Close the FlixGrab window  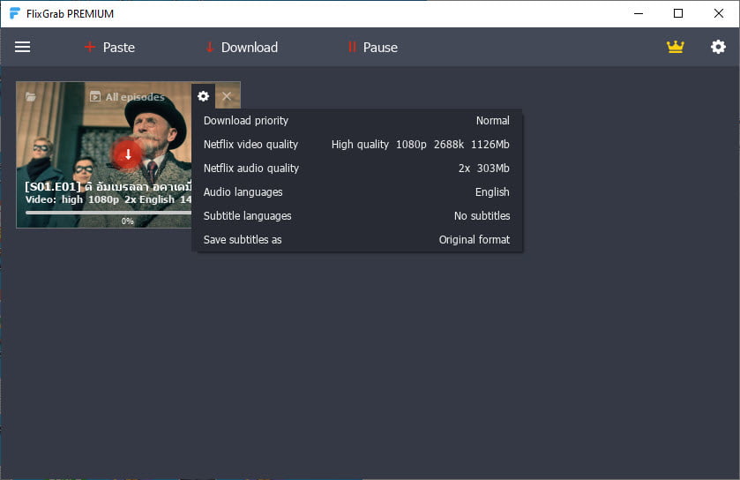(x=718, y=14)
